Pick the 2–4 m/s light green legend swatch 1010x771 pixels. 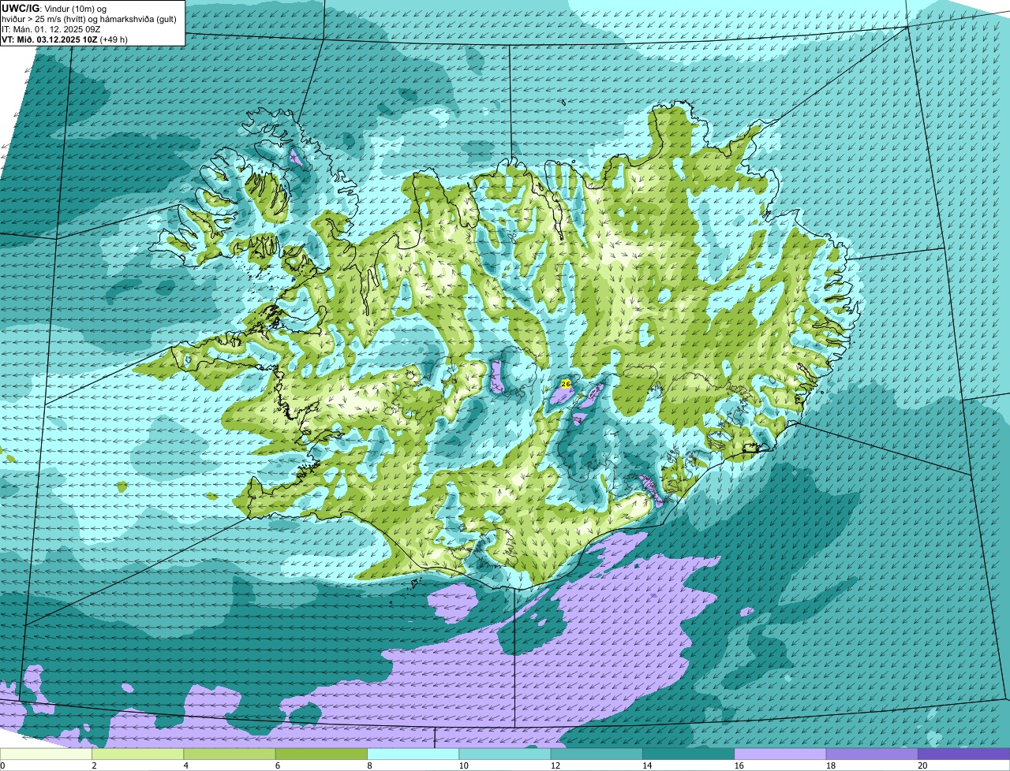click(x=139, y=754)
